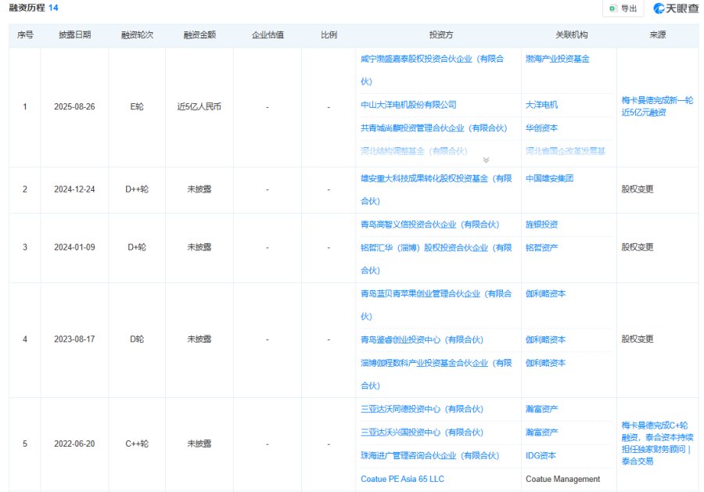Expand more investors with the double chevron
Screen dimensions: 704x492
[486, 160]
